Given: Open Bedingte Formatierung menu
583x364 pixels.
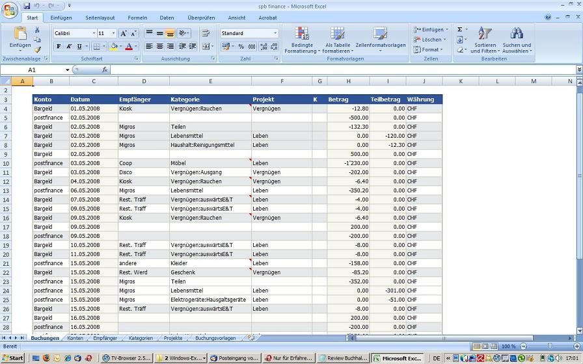Looking at the screenshot, I should (x=303, y=40).
